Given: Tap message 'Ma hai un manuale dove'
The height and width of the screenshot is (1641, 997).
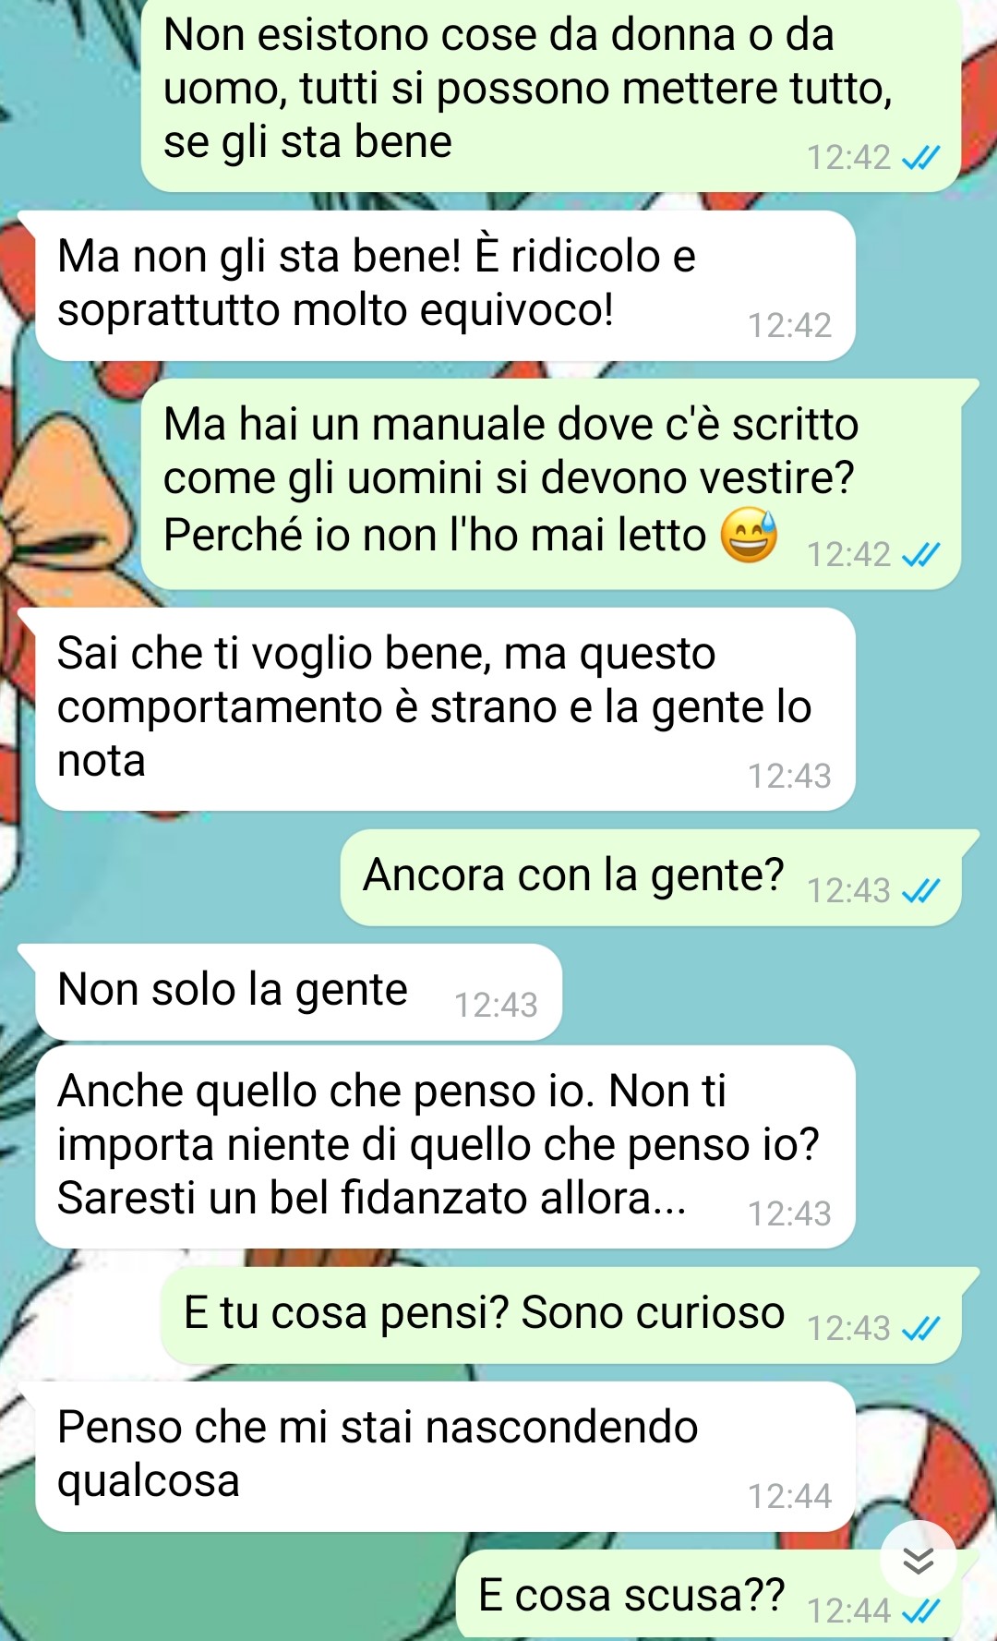Looking at the screenshot, I should coord(551,484).
